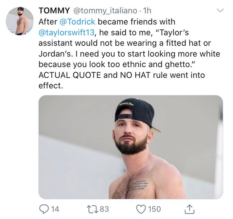Open the tweet by clicking 'ACTUAL QUOTE' text
The height and width of the screenshot is (219, 233).
(x=69, y=75)
